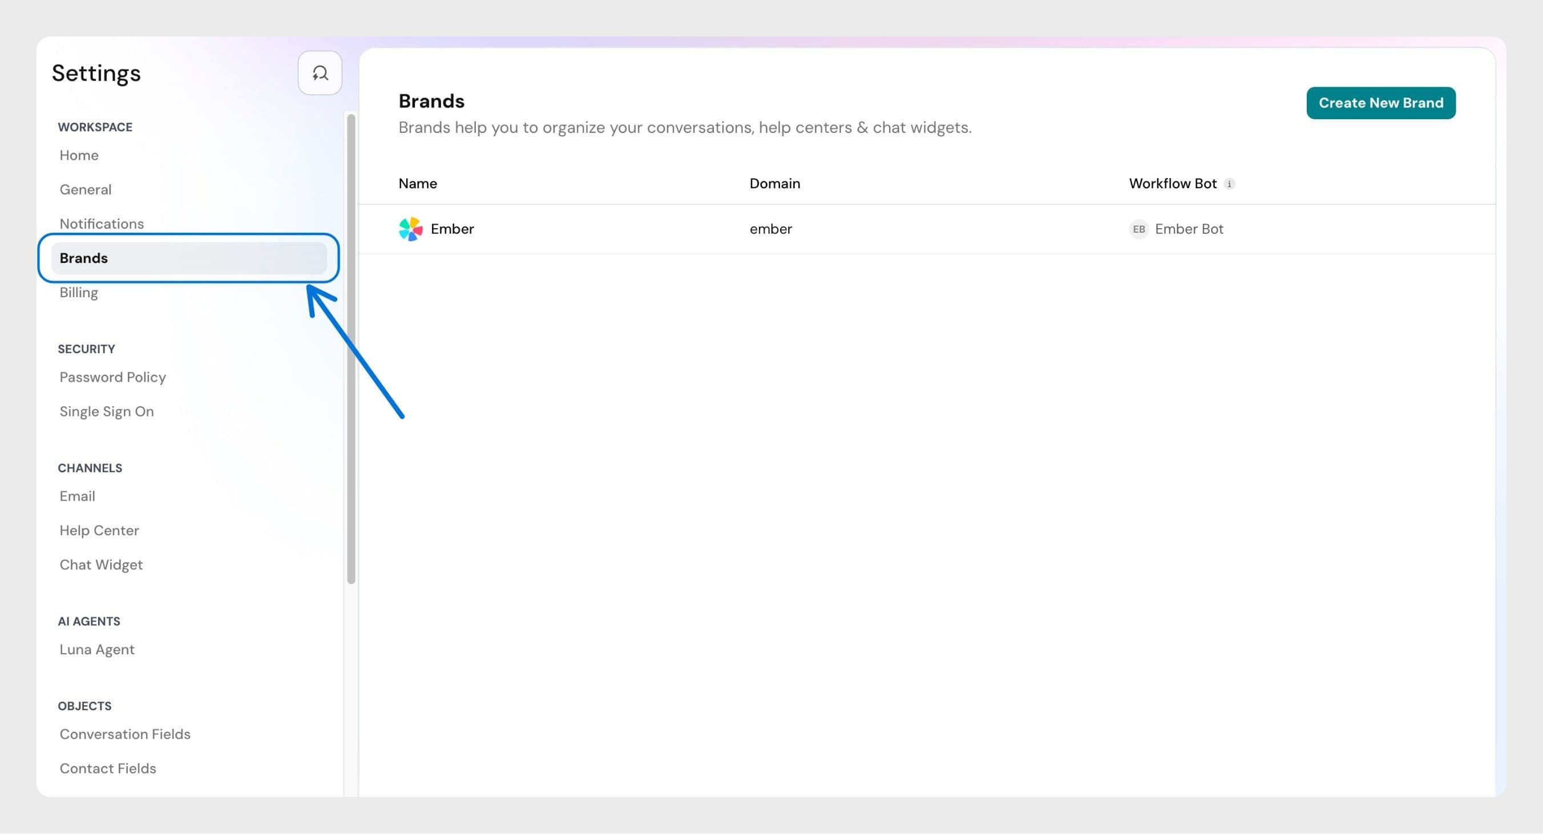Open Chat Widget settings

(101, 565)
